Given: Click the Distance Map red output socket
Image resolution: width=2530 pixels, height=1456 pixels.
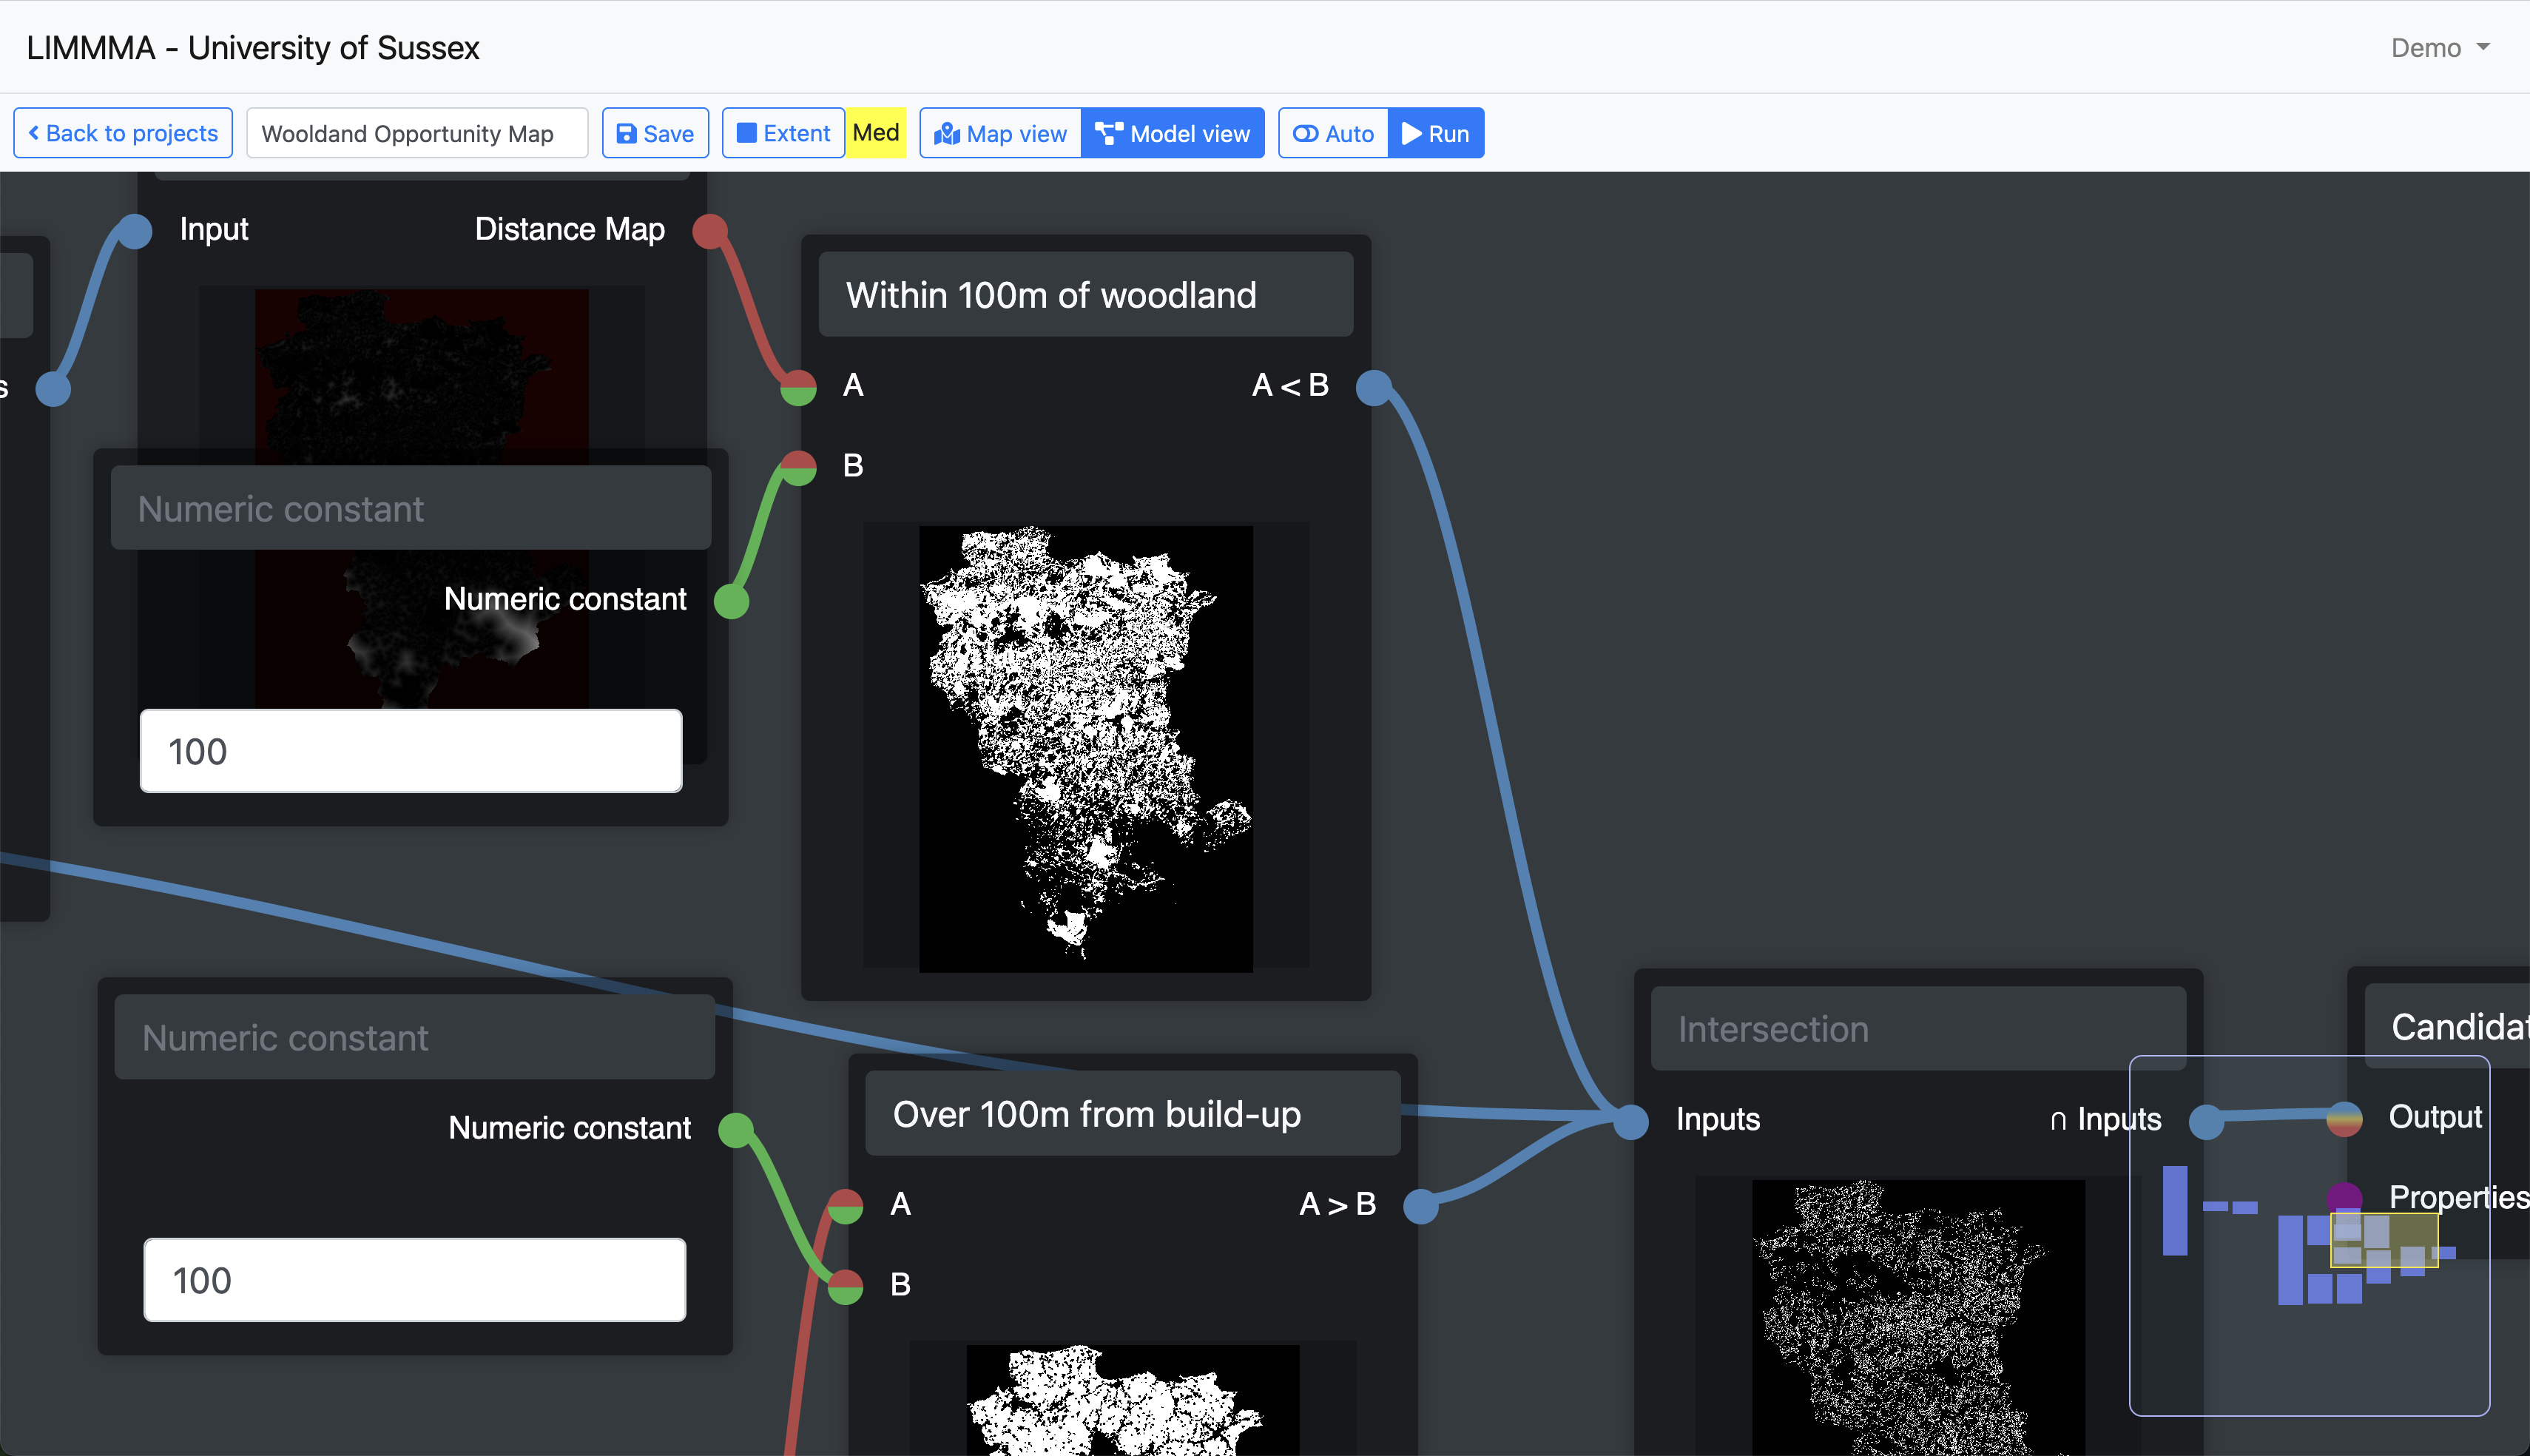Looking at the screenshot, I should click(709, 231).
